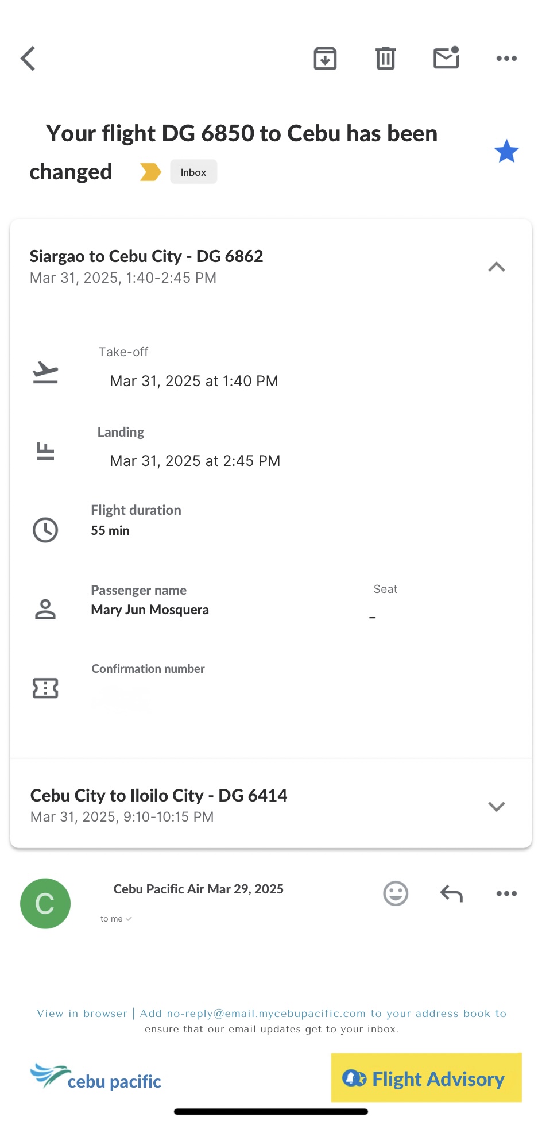The image size is (542, 1125).
Task: Tap the flight duration clock icon
Action: point(45,530)
